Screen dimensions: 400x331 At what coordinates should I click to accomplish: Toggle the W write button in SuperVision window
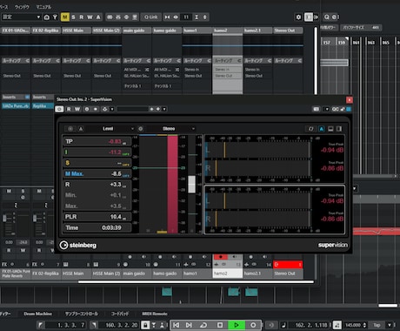coord(77,109)
